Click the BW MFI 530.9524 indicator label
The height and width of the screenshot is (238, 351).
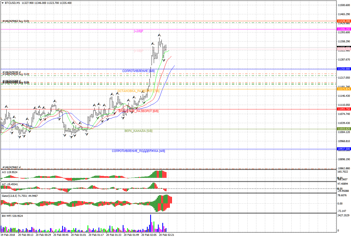pos(12,216)
